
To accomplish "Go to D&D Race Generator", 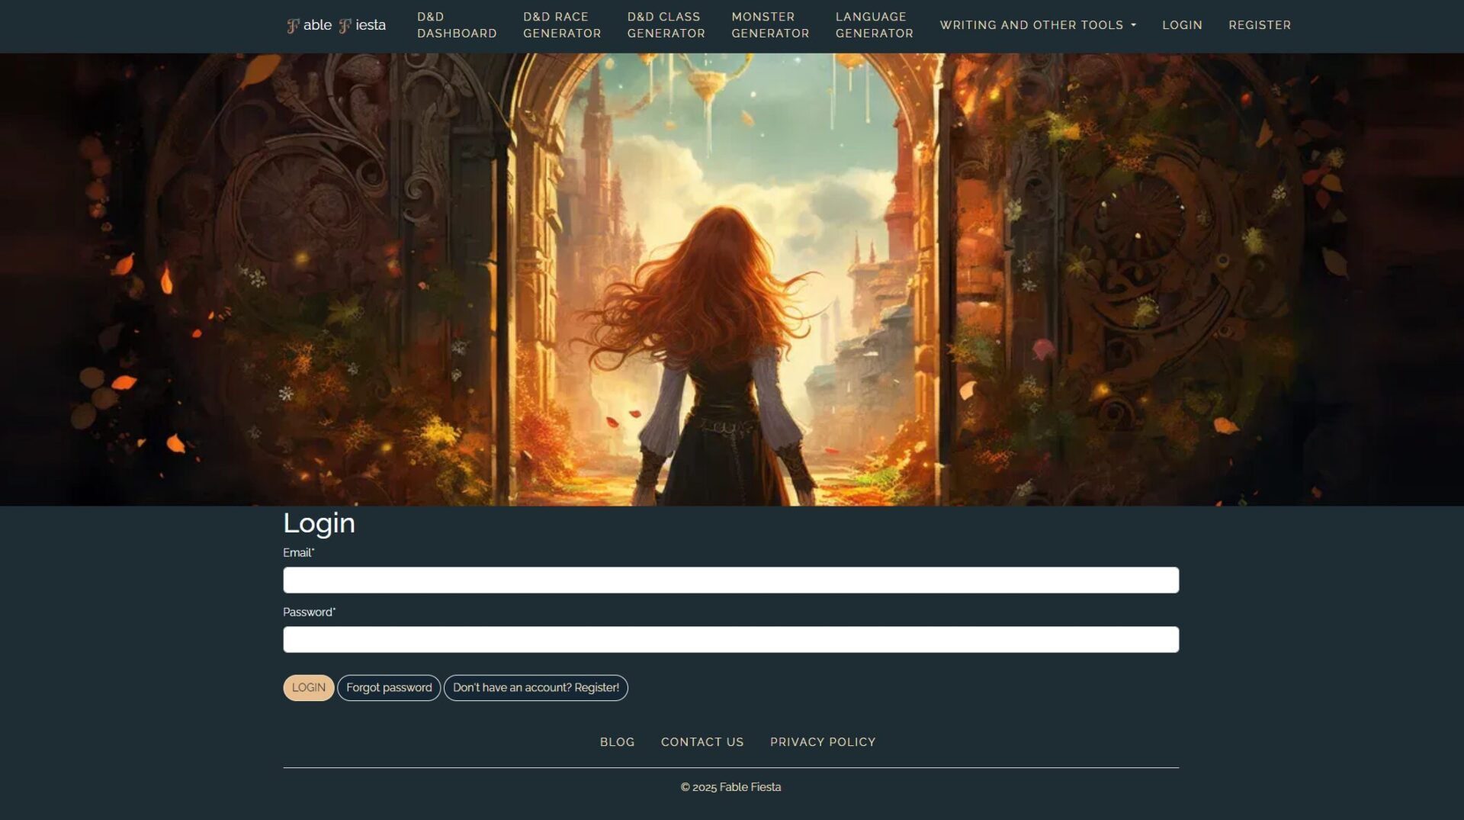I will (x=561, y=25).
